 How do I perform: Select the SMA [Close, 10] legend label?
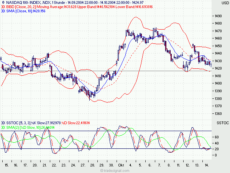pos(26,11)
